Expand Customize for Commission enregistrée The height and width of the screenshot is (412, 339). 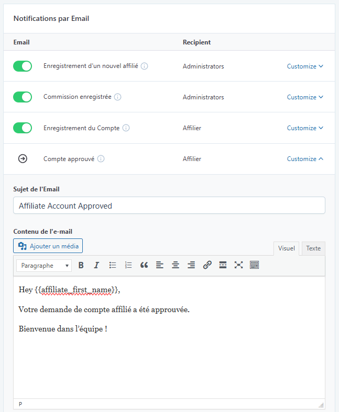click(305, 97)
